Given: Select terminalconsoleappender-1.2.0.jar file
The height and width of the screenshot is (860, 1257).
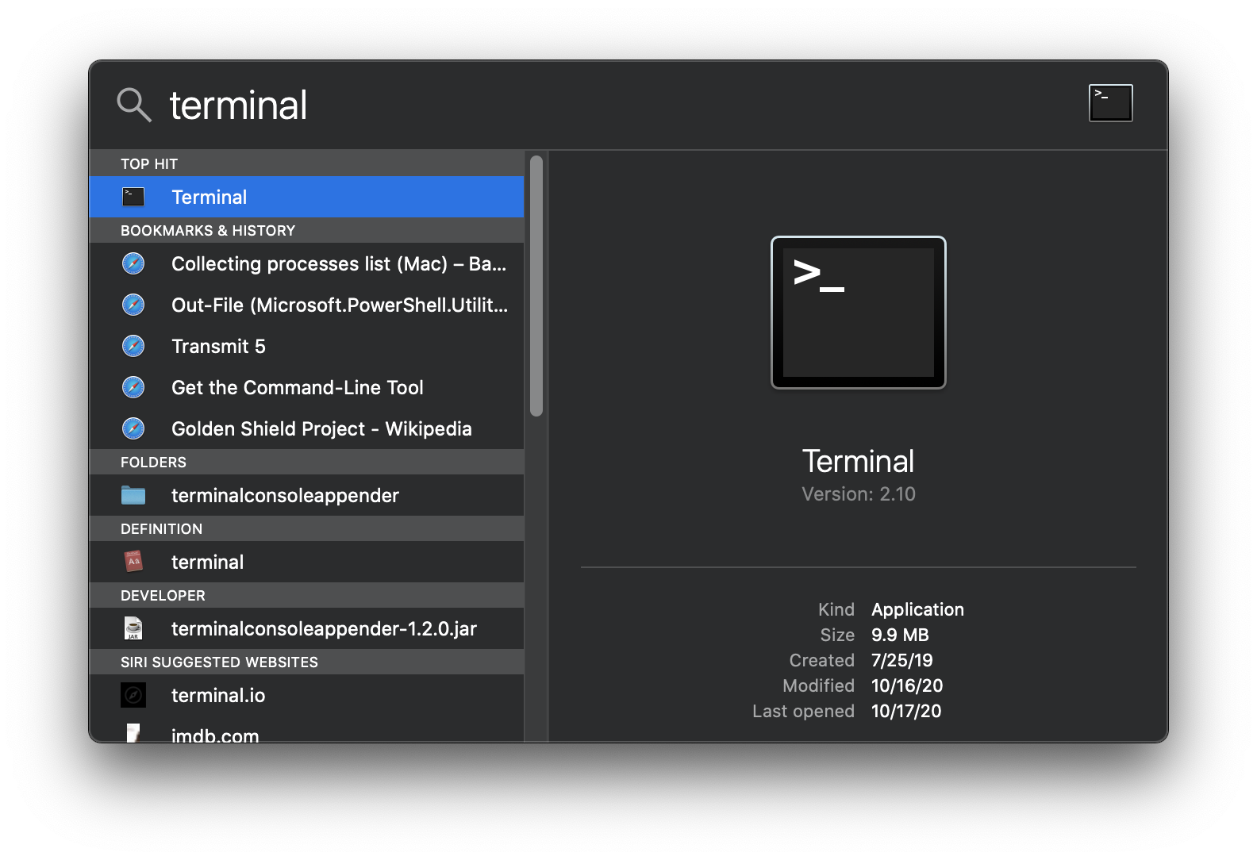Looking at the screenshot, I should [306, 628].
